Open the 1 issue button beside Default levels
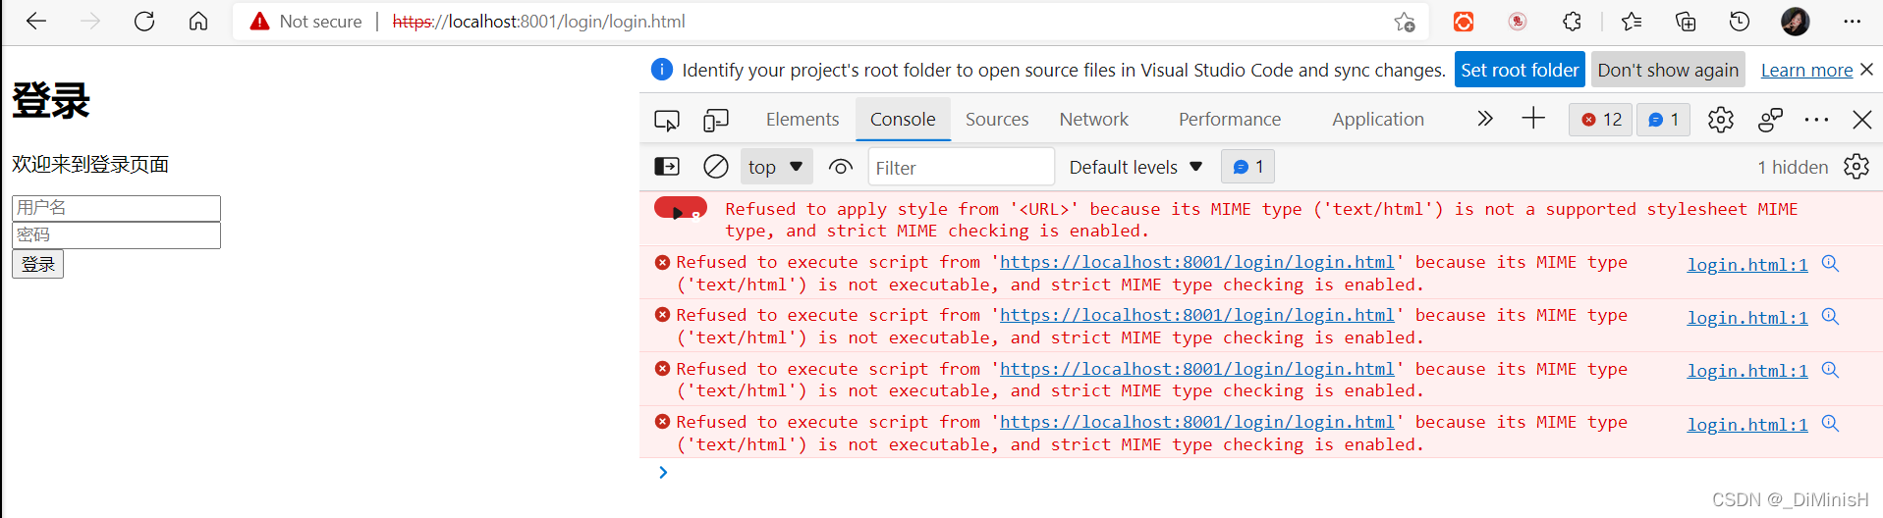 tap(1247, 167)
